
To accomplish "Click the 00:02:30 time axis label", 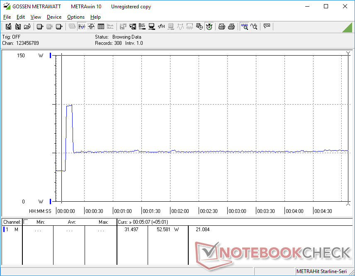I will [x=209, y=211].
